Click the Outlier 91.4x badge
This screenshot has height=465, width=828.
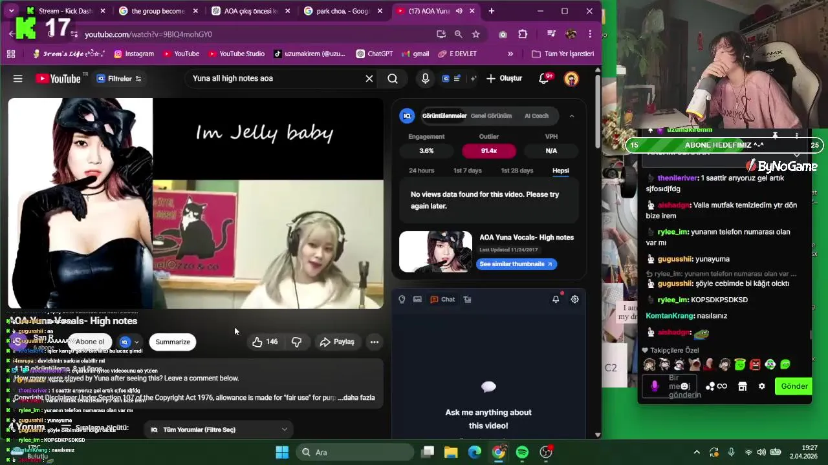(x=489, y=150)
